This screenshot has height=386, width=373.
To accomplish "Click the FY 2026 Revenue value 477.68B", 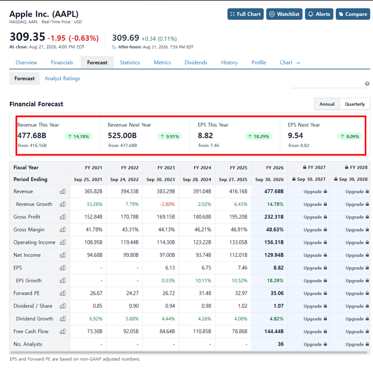I will pyautogui.click(x=274, y=191).
